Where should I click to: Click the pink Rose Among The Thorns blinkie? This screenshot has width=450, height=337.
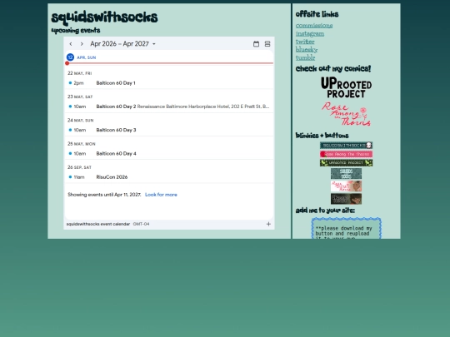[346, 154]
